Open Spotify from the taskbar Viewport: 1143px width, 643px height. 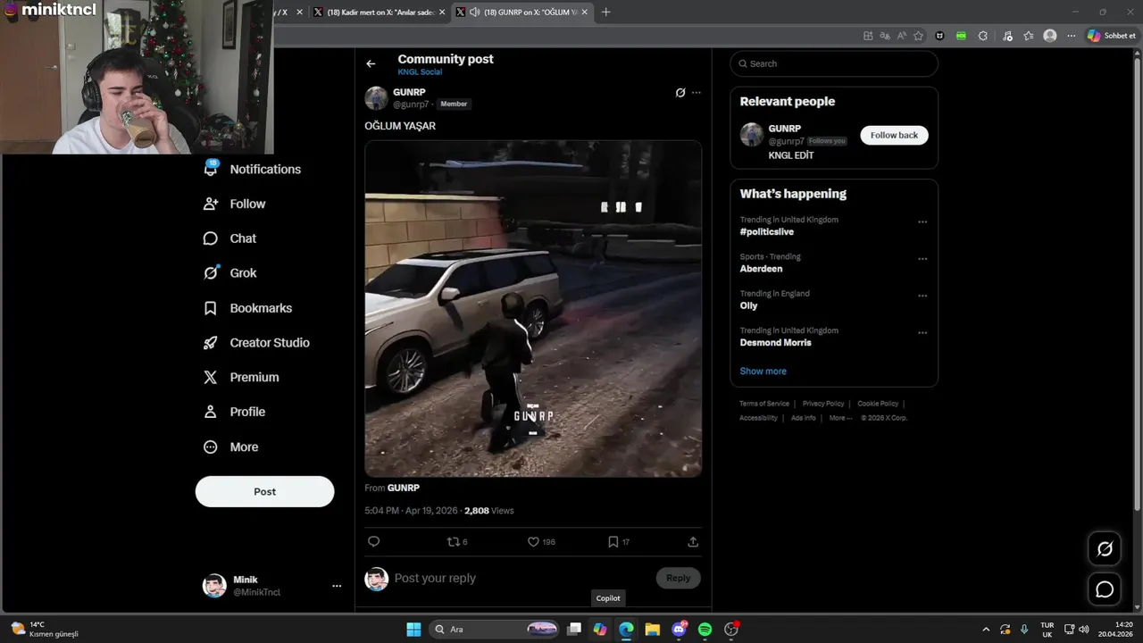705,630
